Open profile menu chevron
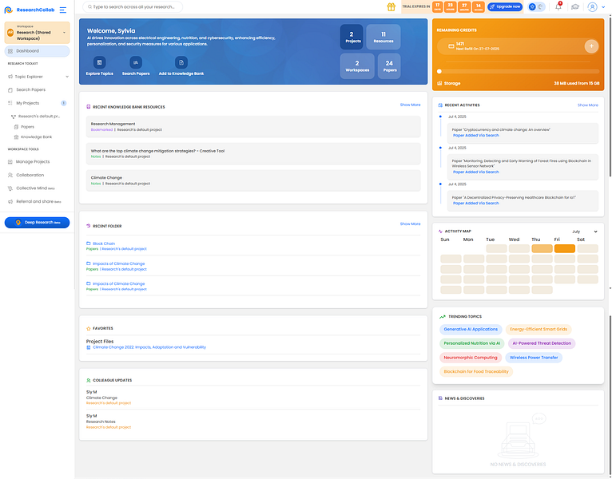The width and height of the screenshot is (612, 479). click(603, 7)
